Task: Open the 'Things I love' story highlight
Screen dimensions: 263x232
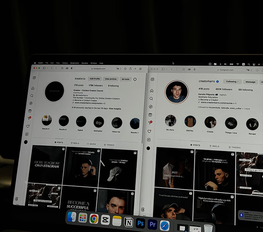Action: click(231, 125)
